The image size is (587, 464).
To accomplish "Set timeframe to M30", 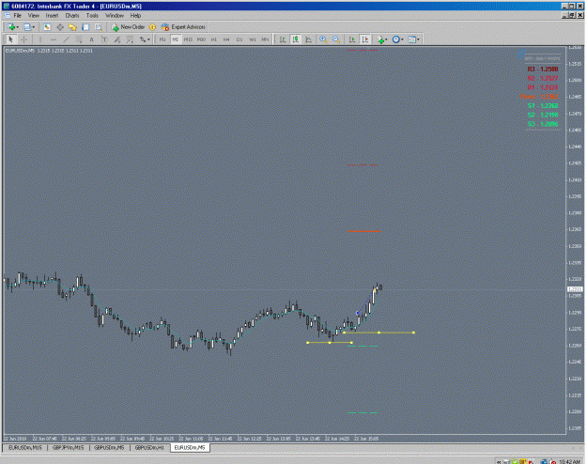I will point(201,39).
